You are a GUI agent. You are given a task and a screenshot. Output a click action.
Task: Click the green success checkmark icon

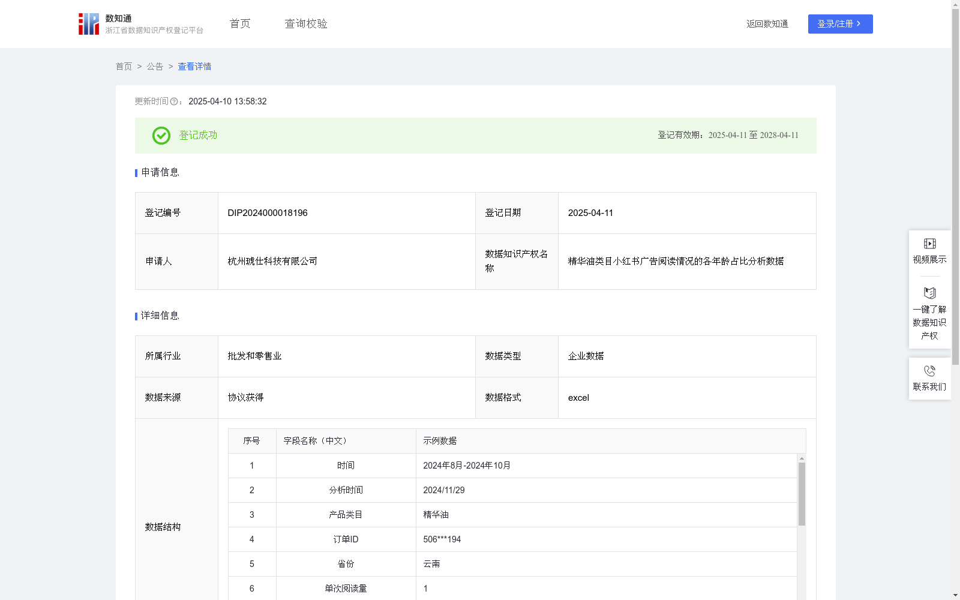click(x=160, y=136)
